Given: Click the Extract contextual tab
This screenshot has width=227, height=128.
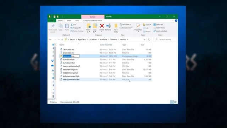Looking at the screenshot, I should (x=93, y=17).
